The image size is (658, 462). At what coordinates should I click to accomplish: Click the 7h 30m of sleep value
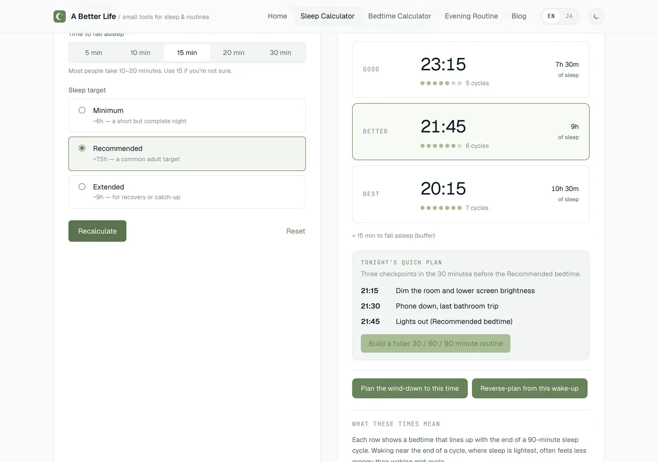tap(567, 69)
